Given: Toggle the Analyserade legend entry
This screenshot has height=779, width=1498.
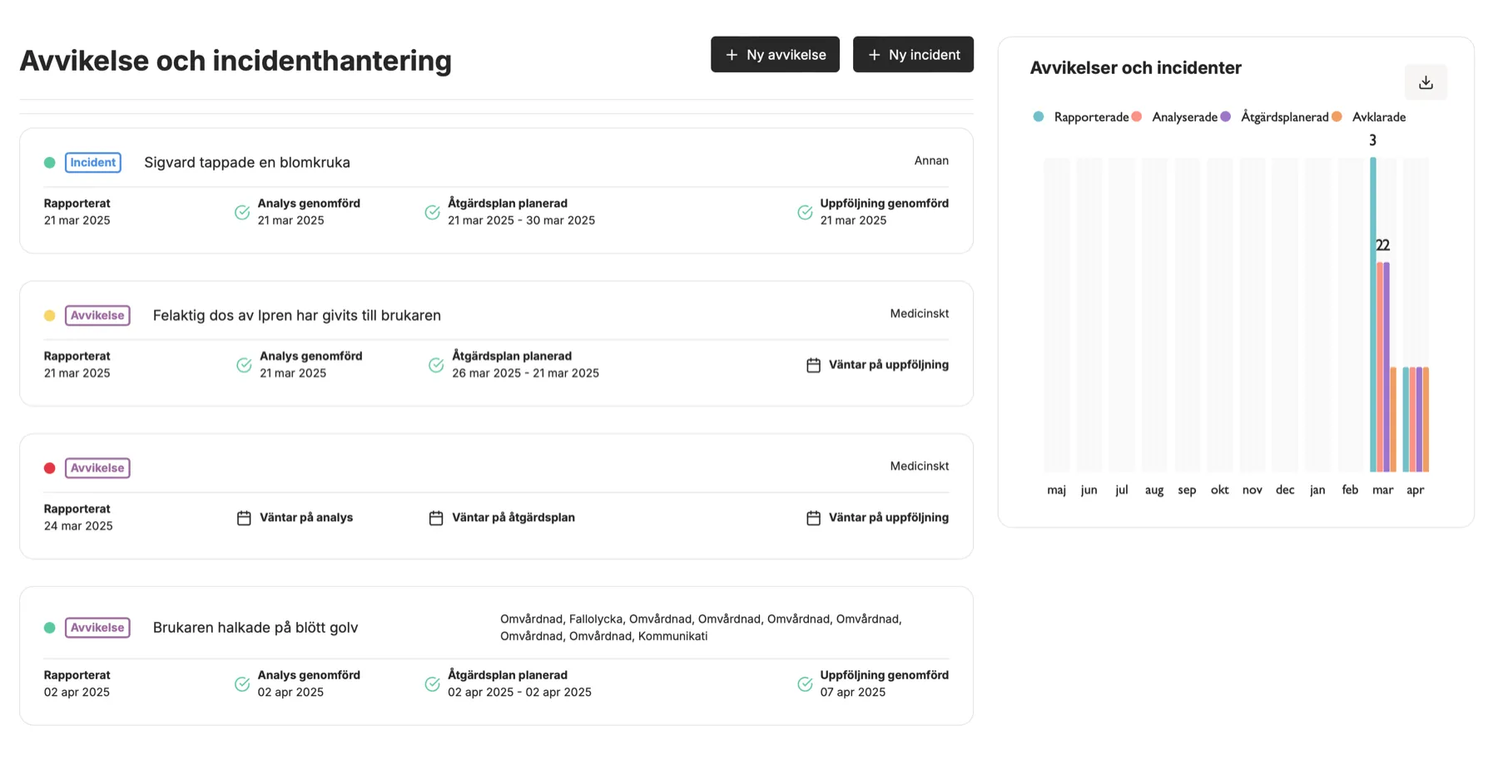Looking at the screenshot, I should point(1175,117).
